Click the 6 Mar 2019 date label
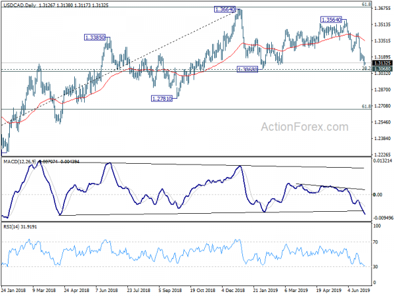The image size is (394, 296). click(x=296, y=290)
